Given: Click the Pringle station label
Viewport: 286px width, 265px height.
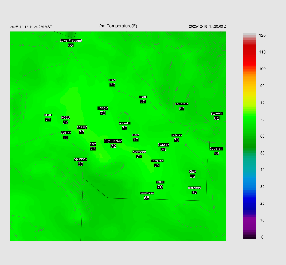Looking at the screenshot, I should pos(103,108).
